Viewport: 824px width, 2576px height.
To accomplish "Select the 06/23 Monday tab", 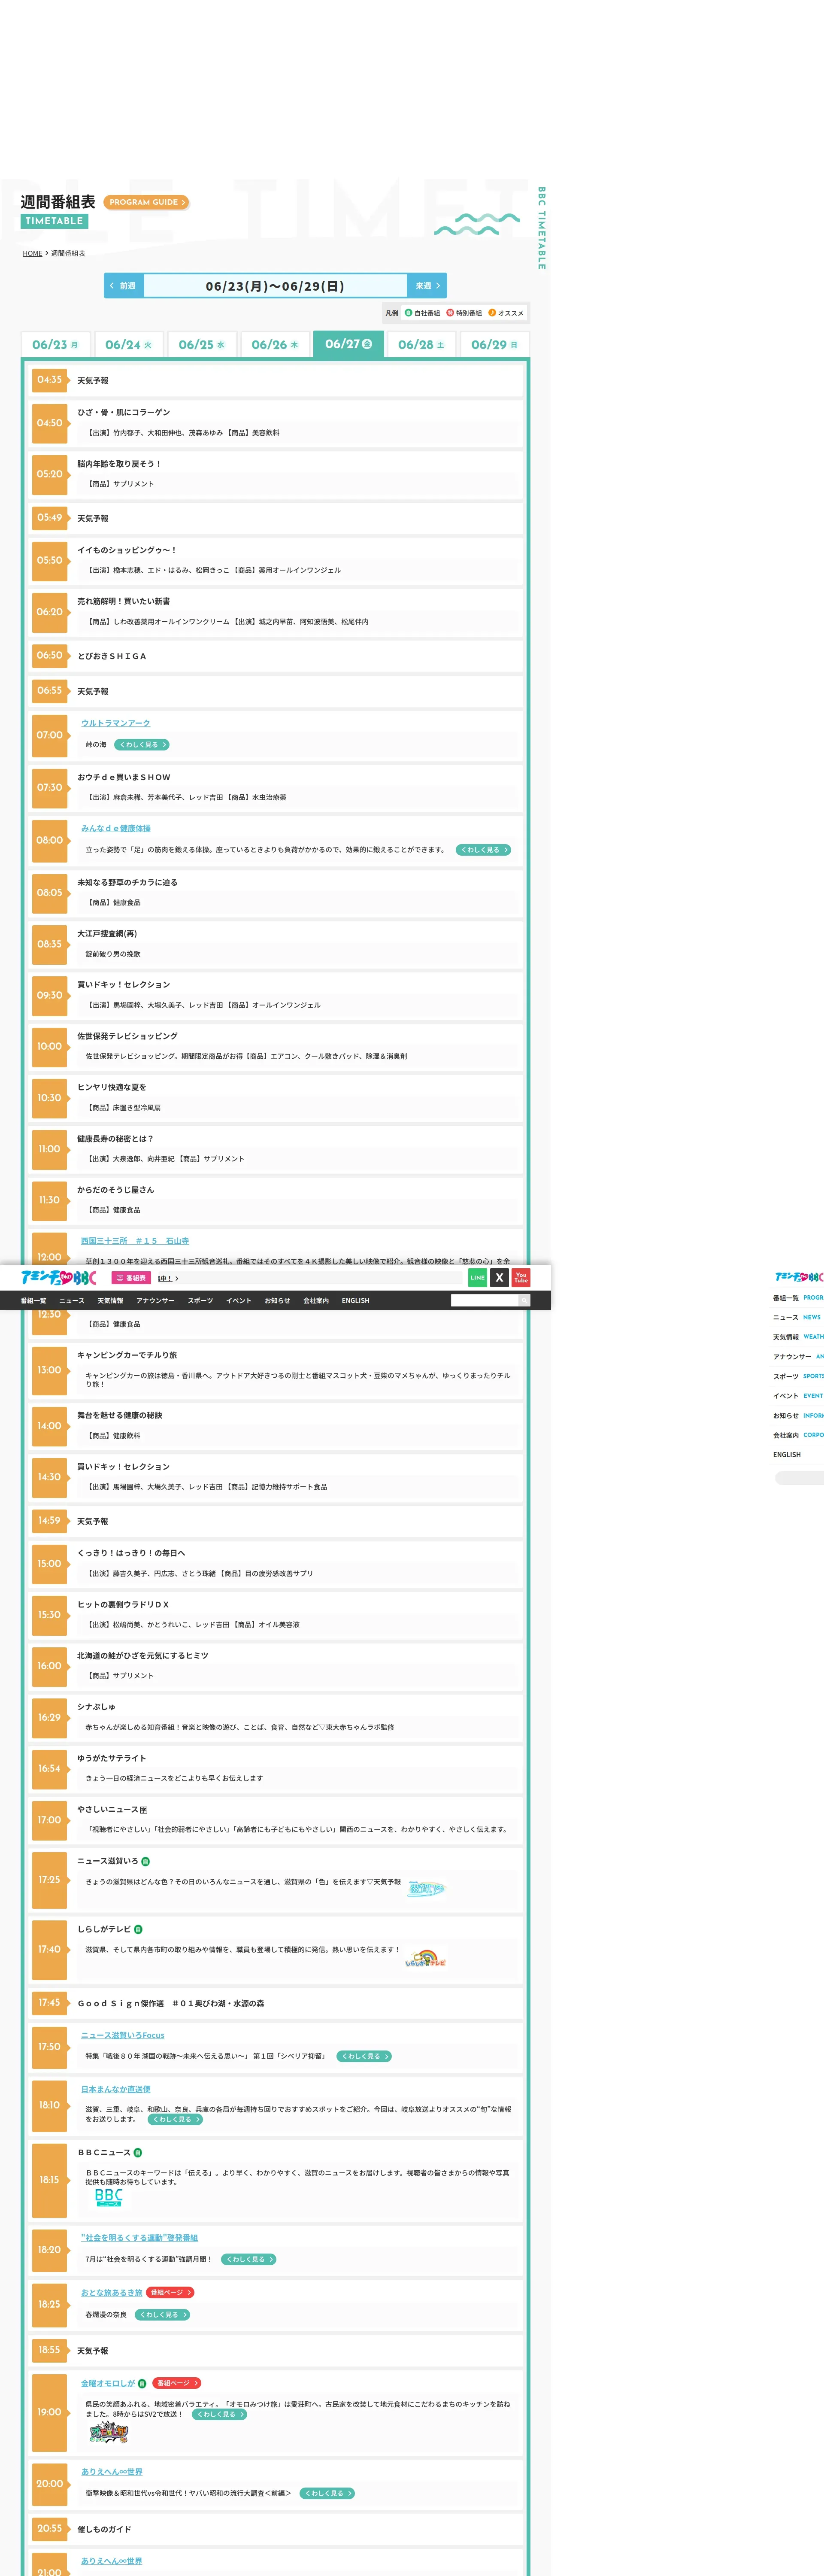I will (x=55, y=345).
